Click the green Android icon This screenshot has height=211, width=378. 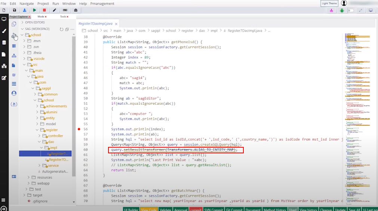342,10
